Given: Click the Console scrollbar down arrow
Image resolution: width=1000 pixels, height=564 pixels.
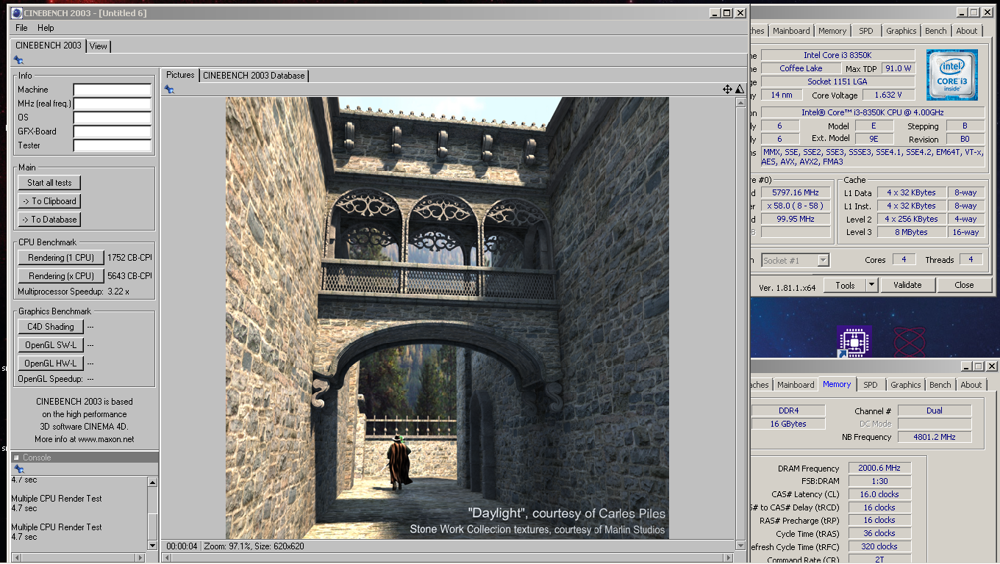Looking at the screenshot, I should pos(152,545).
